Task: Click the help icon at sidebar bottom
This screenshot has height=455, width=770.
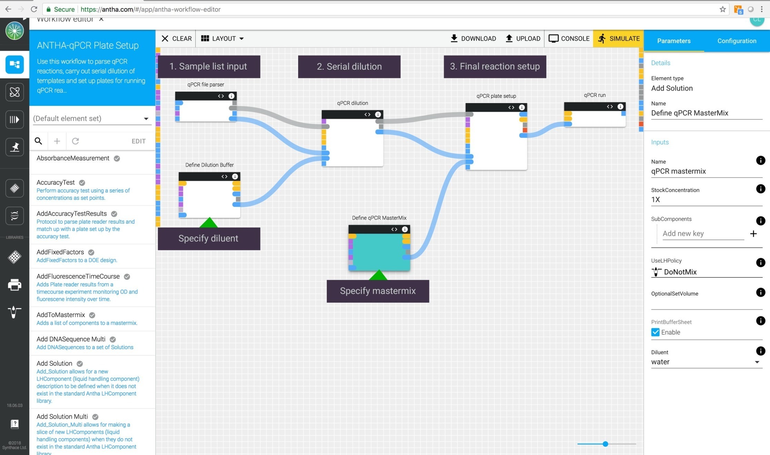Action: pyautogui.click(x=14, y=424)
